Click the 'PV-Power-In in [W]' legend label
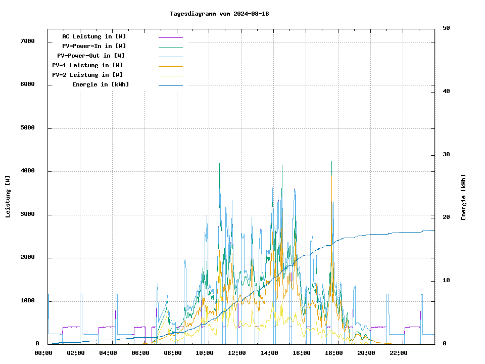 point(94,46)
